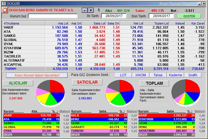This screenshot has width=208, height=139.
Task: Click Alici total 401.524 in header
Action: pyautogui.click(x=123, y=10)
